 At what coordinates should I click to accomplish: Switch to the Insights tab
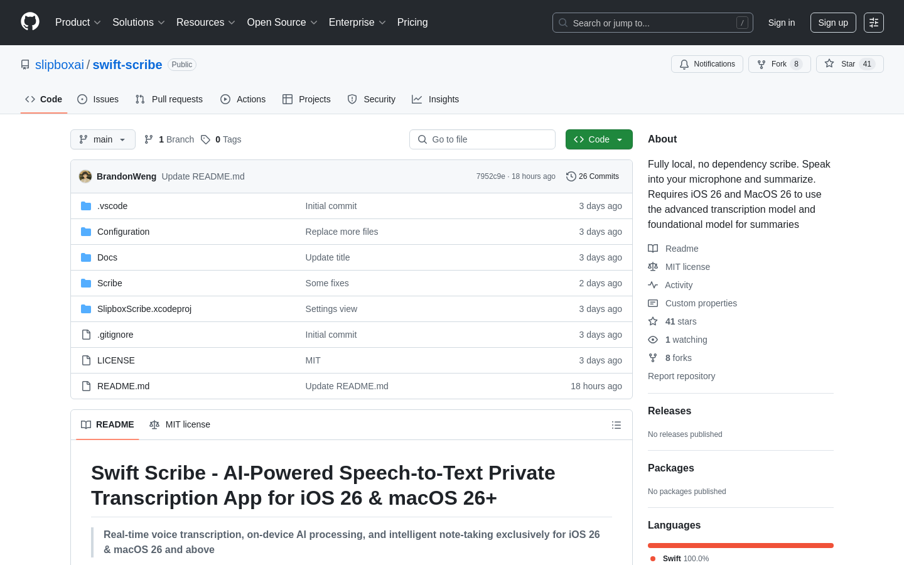pyautogui.click(x=436, y=99)
